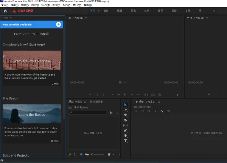Step forward one frame in Source monitor
The width and height of the screenshot is (227, 163).
pyautogui.click(x=132, y=95)
